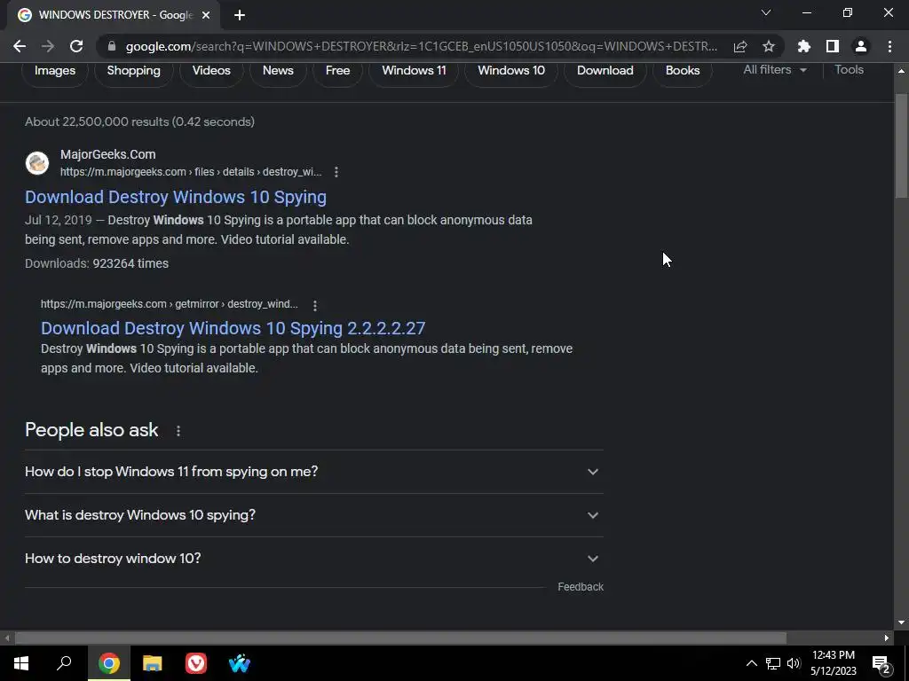909x681 pixels.
Task: Open blue W app on taskbar
Action: [x=240, y=663]
